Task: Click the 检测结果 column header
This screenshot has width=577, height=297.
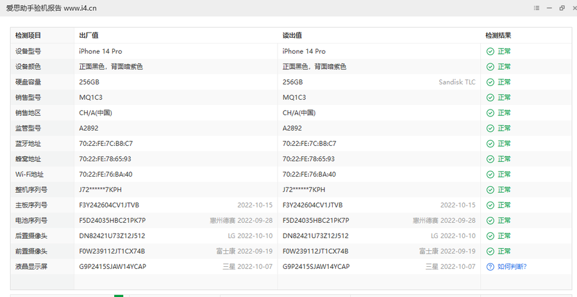Action: point(498,36)
